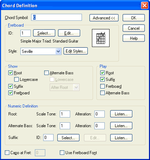Click the fretboard chord diagram preview
The height and width of the screenshot is (160, 150).
coord(101,38)
